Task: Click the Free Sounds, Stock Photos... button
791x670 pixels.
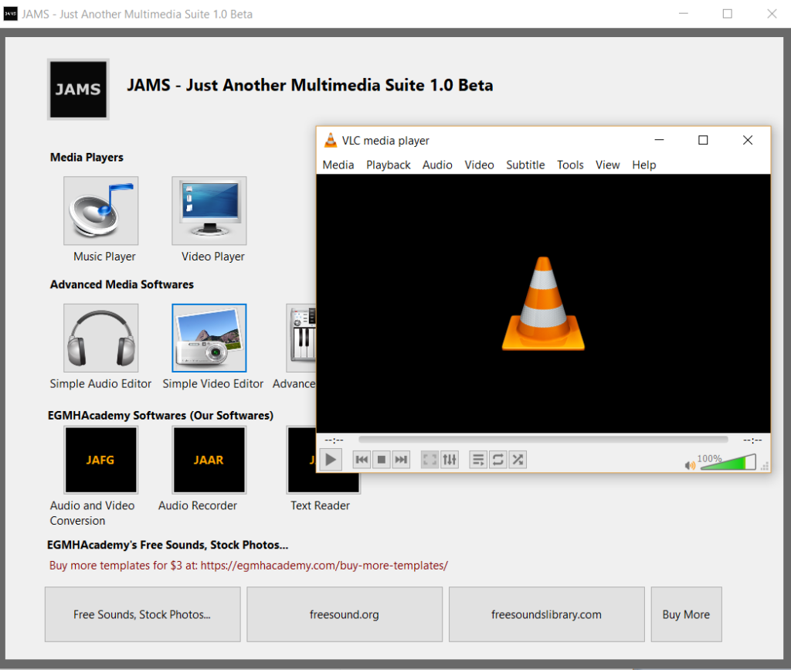Action: coord(143,614)
